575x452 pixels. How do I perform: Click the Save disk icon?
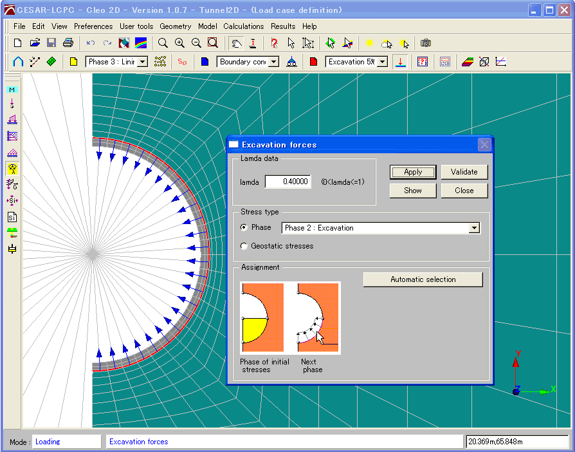tap(51, 43)
